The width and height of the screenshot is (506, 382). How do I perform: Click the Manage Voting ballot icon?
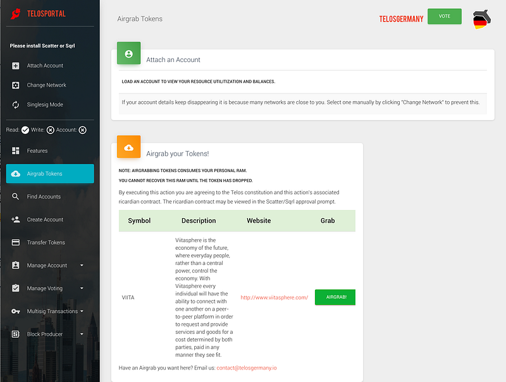click(x=15, y=288)
